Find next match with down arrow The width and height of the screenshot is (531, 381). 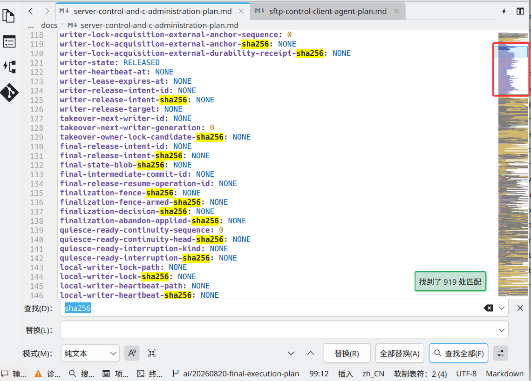(291, 353)
